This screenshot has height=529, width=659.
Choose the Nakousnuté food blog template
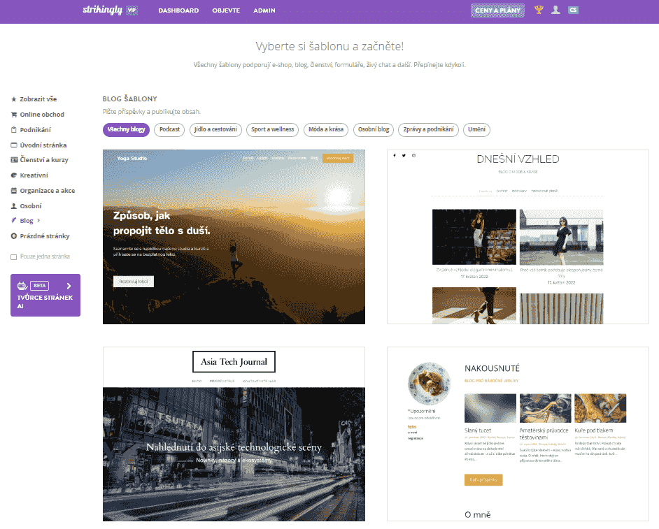[x=518, y=434]
